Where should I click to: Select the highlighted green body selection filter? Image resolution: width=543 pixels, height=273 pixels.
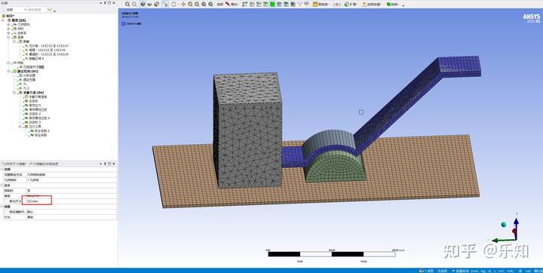coord(272,5)
